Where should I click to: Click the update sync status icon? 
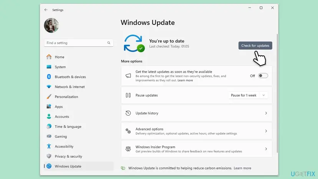click(x=134, y=43)
